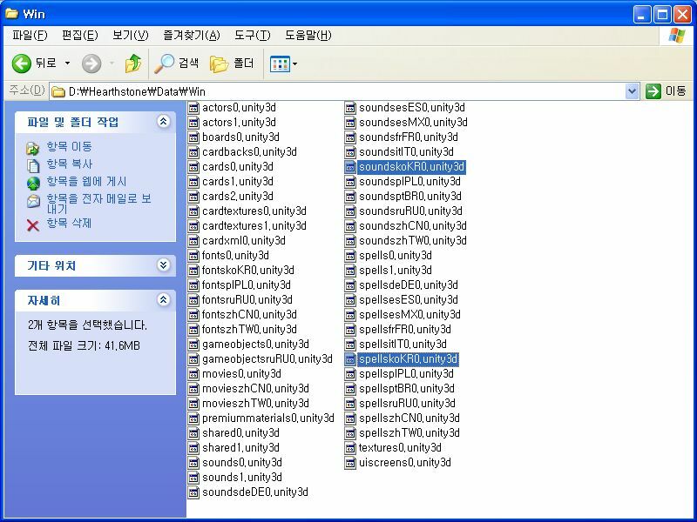The height and width of the screenshot is (522, 697).
Task: Click the views grid icon
Action: click(x=280, y=64)
